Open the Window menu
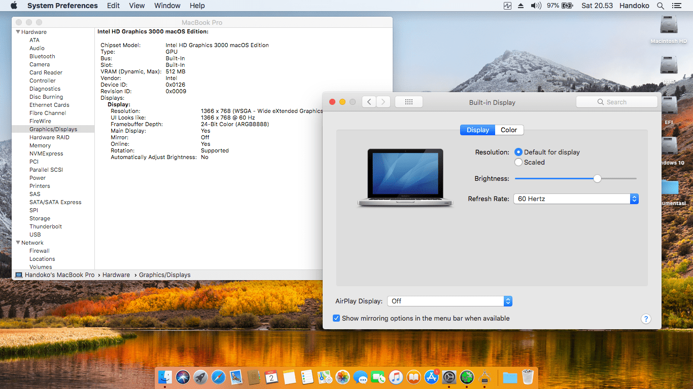 coord(167,6)
